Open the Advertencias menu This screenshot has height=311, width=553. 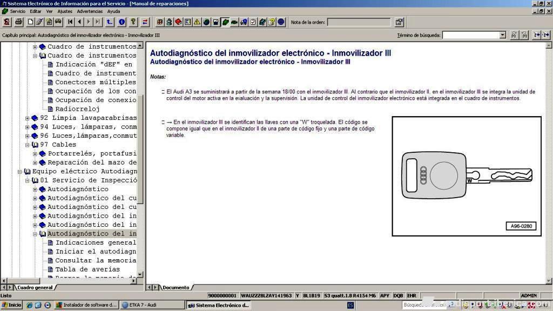(90, 11)
